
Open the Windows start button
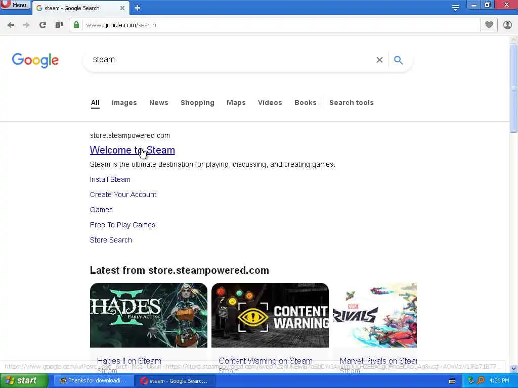click(x=24, y=381)
